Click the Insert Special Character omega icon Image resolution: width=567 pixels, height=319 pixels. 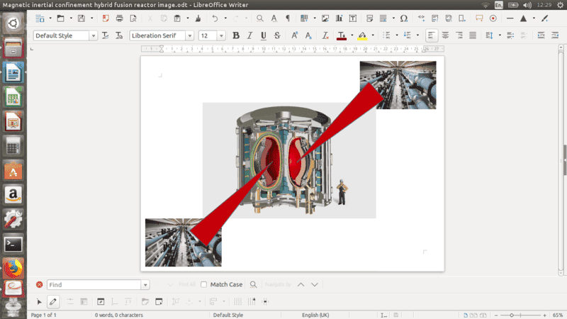pyautogui.click(x=403, y=18)
